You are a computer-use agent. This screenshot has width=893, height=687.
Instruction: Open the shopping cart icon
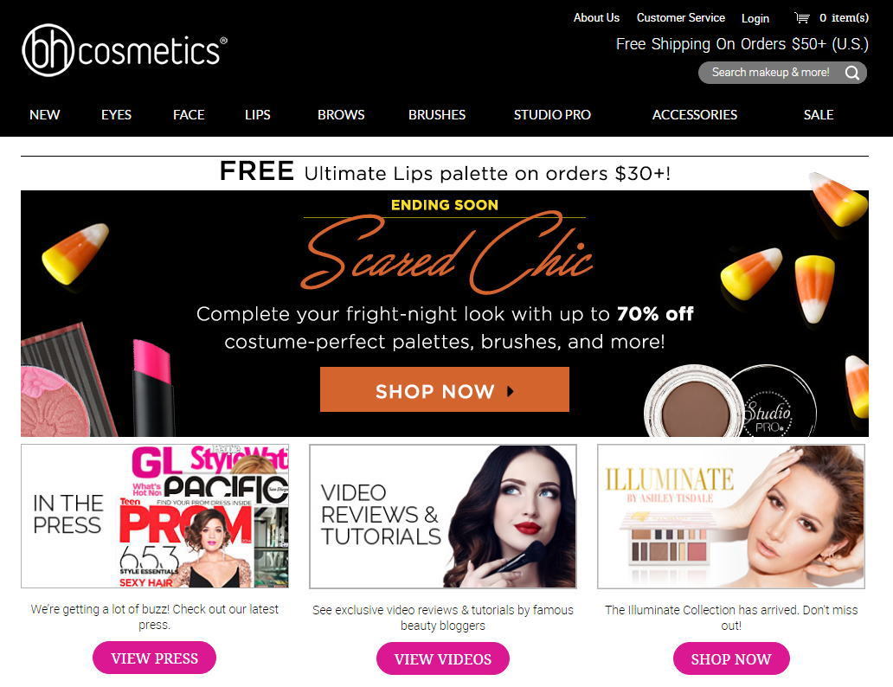tap(802, 17)
